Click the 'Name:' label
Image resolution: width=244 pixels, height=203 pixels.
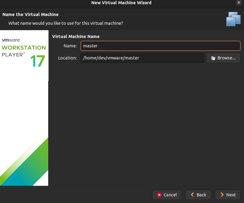coord(70,46)
